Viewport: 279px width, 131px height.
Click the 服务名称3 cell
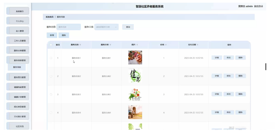(76, 95)
